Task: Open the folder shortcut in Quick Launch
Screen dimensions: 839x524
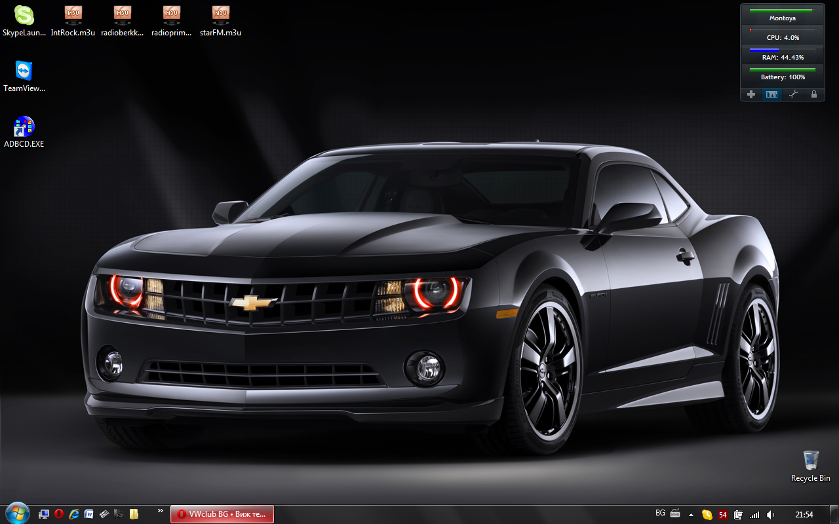Action: click(134, 514)
